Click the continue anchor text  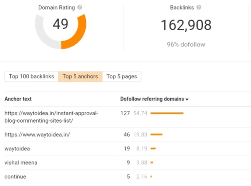15,177
